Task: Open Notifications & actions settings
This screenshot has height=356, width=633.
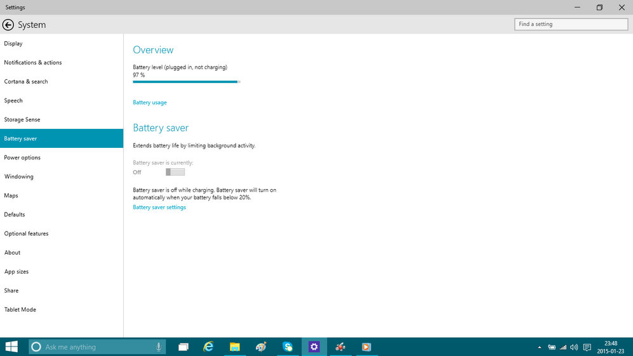Action: tap(33, 63)
